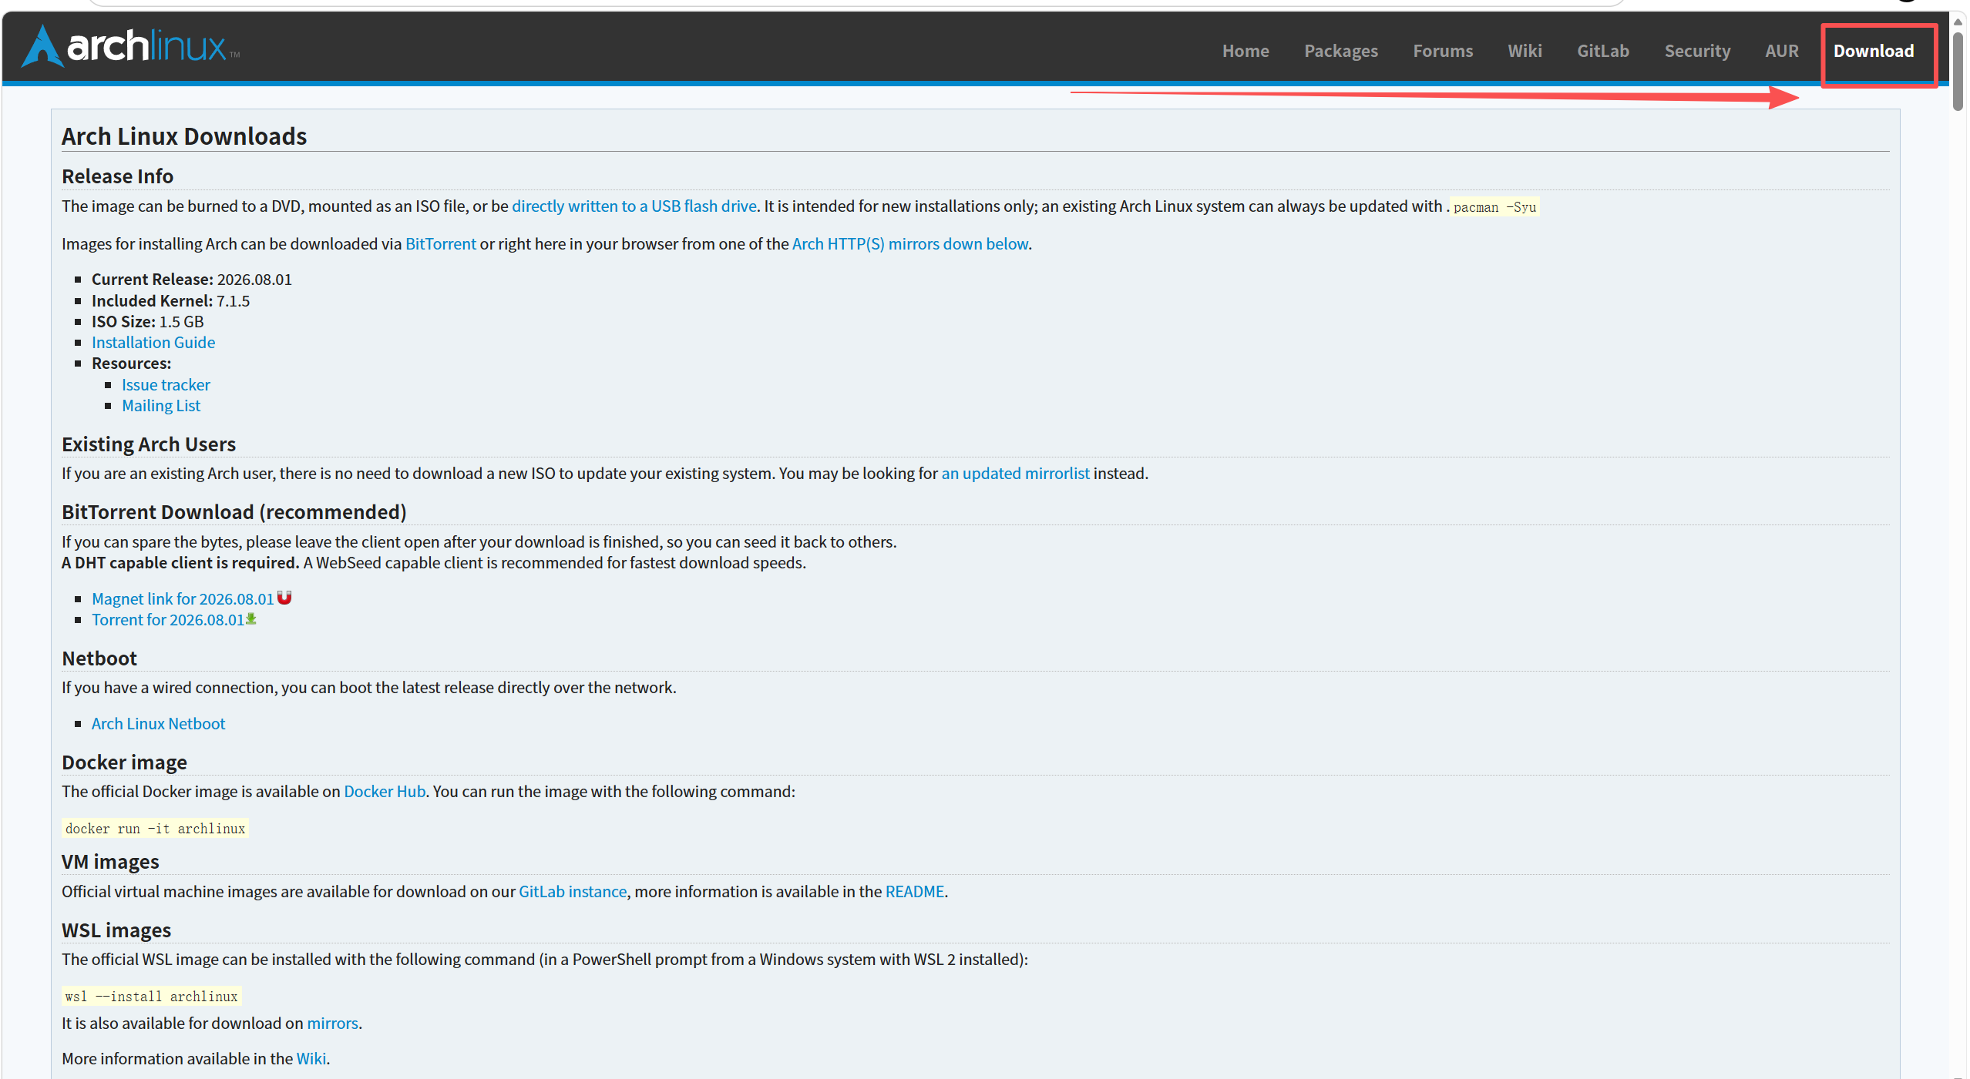Screen dimensions: 1970x1079
Task: Open the Home nav item
Action: [1246, 51]
